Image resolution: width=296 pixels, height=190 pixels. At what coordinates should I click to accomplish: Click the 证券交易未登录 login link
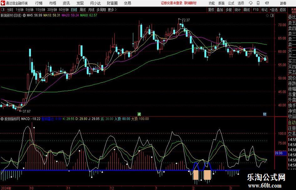pos(171,3)
